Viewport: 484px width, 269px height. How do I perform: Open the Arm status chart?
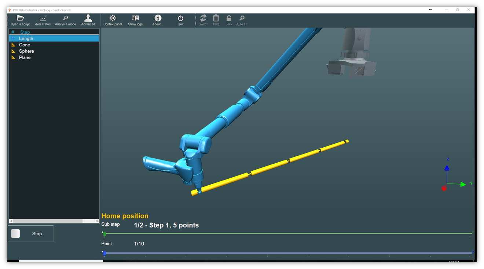(x=43, y=20)
